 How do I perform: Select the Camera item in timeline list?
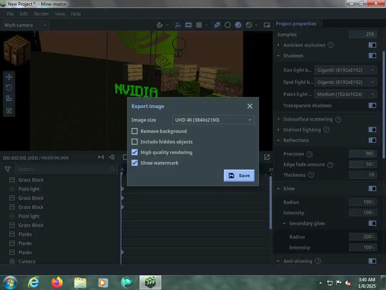[x=27, y=261]
